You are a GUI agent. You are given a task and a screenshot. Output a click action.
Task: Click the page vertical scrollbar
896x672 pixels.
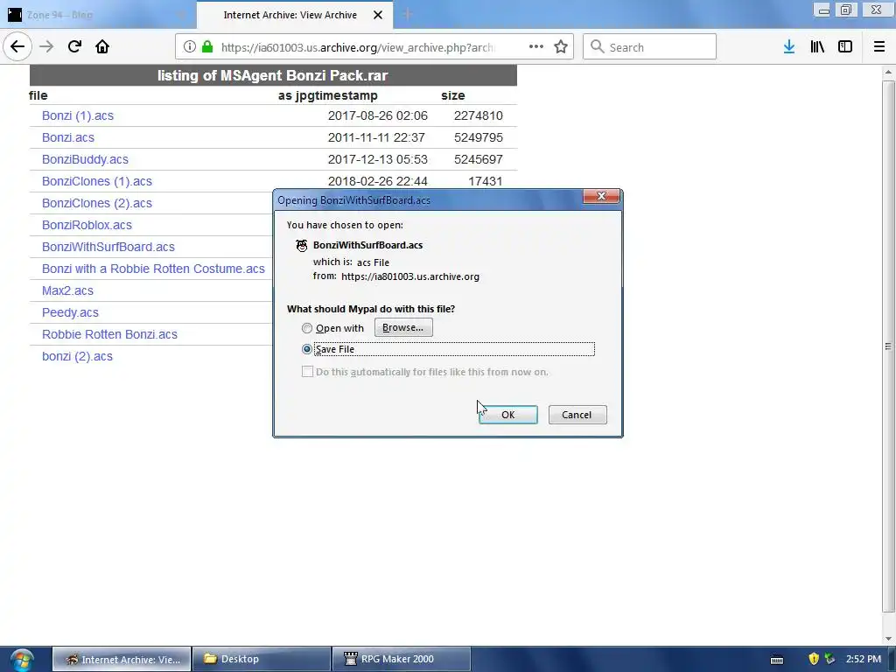pos(888,346)
